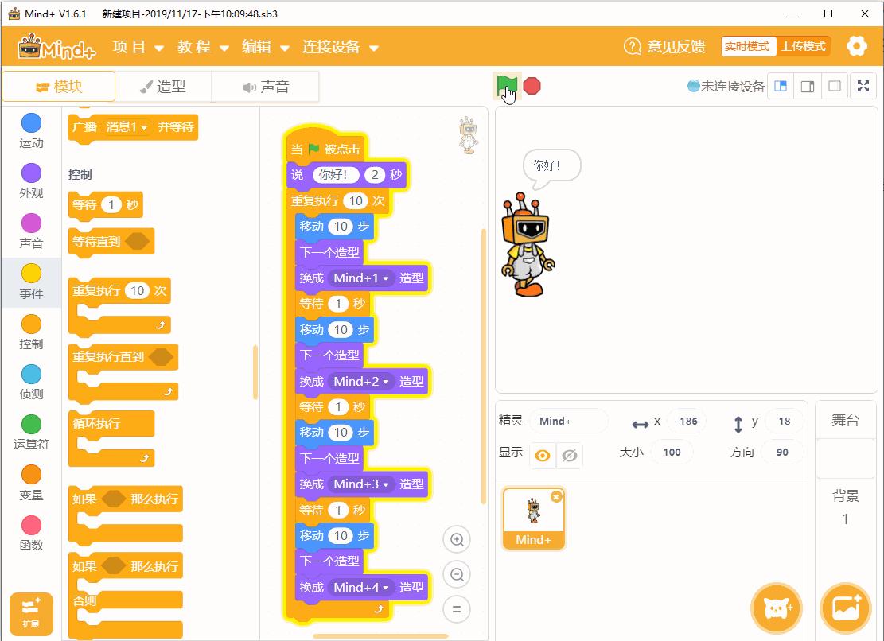Viewport: 884px width, 641px height.
Task: Click the y coordinate field 18
Action: click(785, 421)
